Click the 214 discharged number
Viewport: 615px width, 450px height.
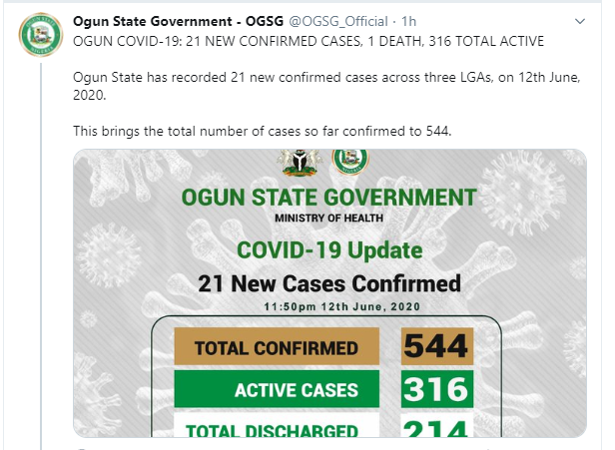[437, 426]
